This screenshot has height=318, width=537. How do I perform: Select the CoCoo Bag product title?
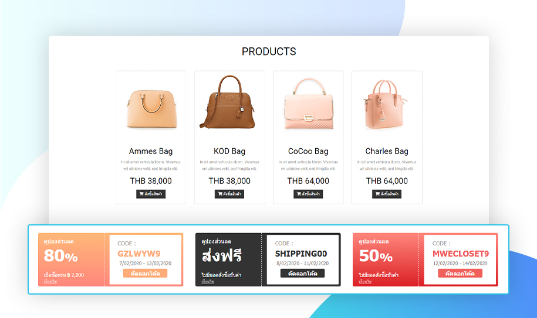click(x=308, y=151)
